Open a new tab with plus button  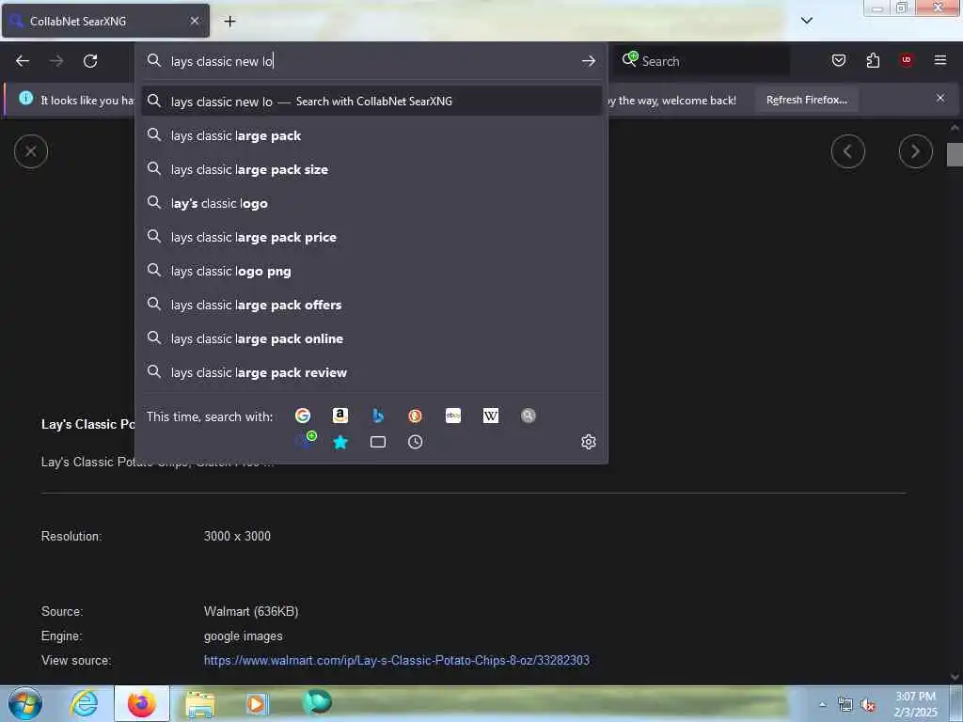tap(229, 22)
